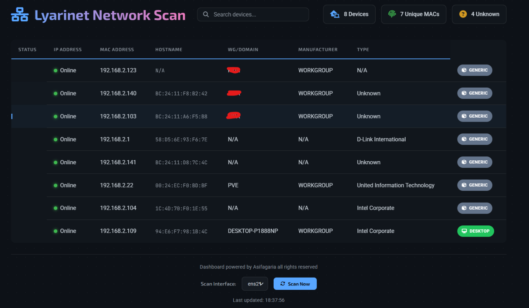The image size is (529, 308).
Task: Sort the table by the IP ADDRESS header
Action: (68, 49)
